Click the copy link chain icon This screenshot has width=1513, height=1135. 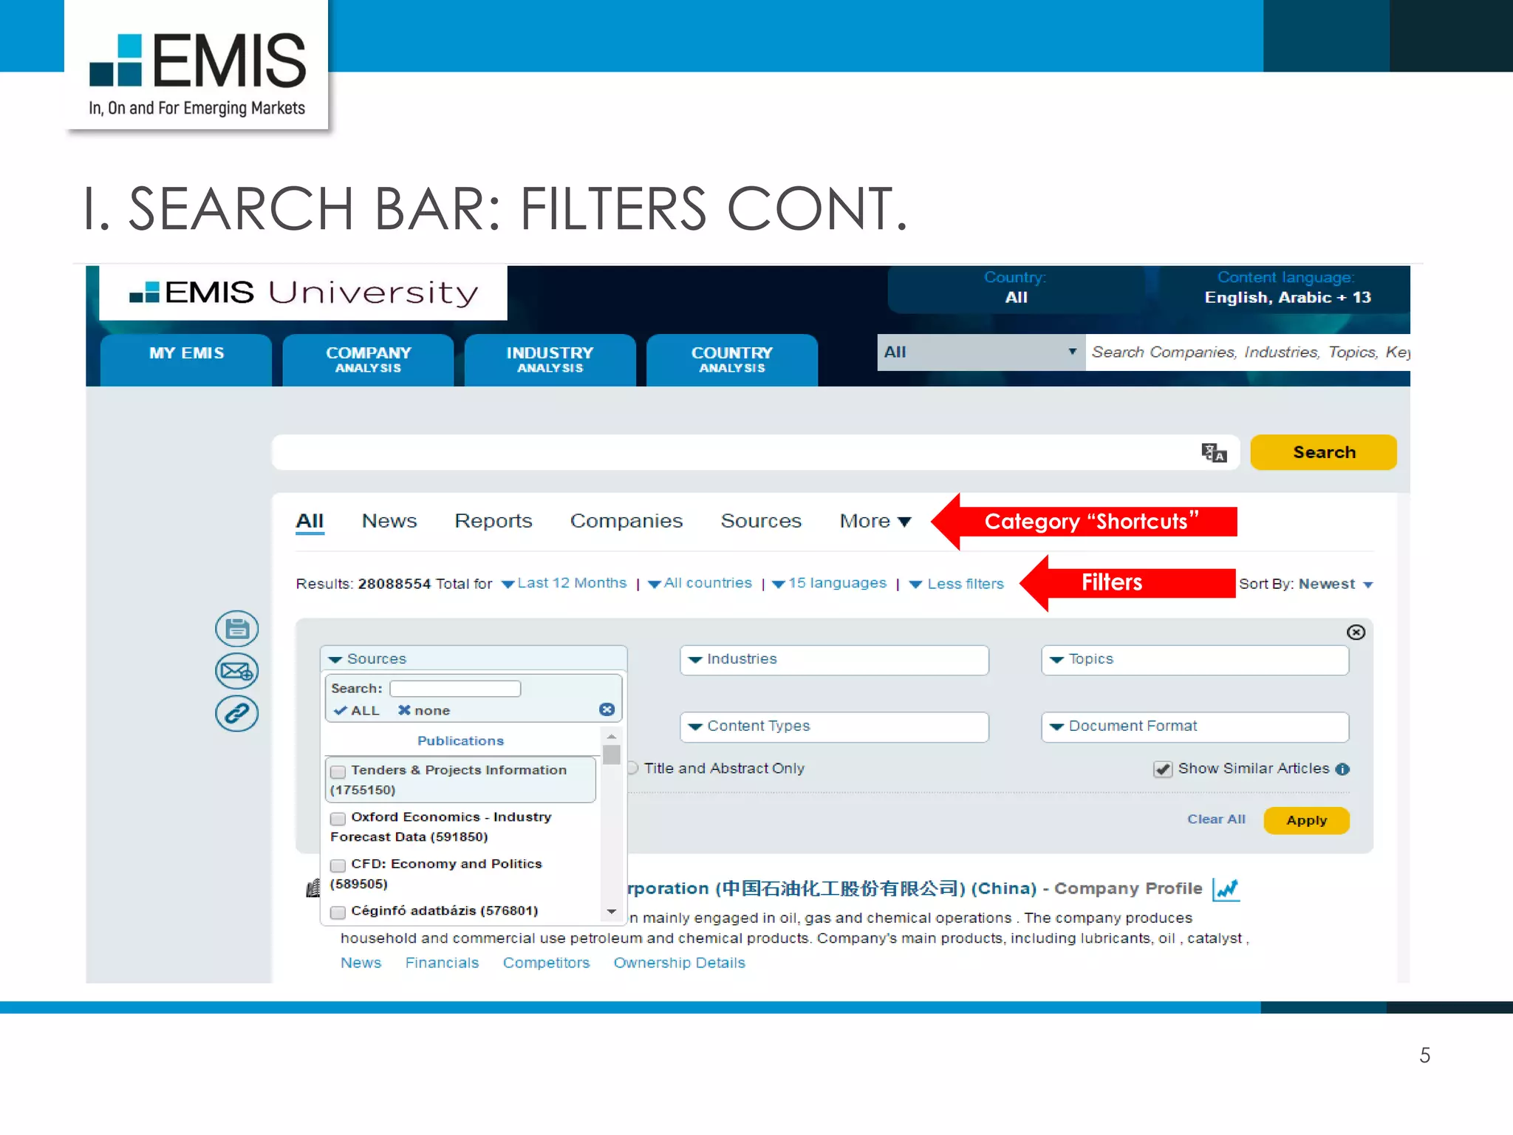point(236,714)
